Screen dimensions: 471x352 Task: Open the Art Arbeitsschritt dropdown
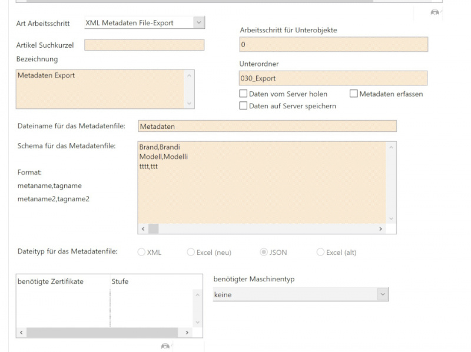coord(198,22)
